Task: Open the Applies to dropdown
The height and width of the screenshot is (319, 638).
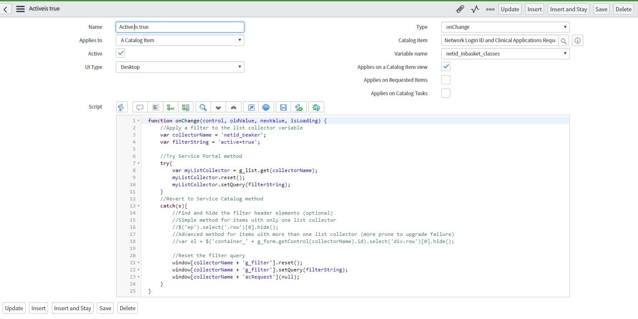Action: [x=180, y=41]
